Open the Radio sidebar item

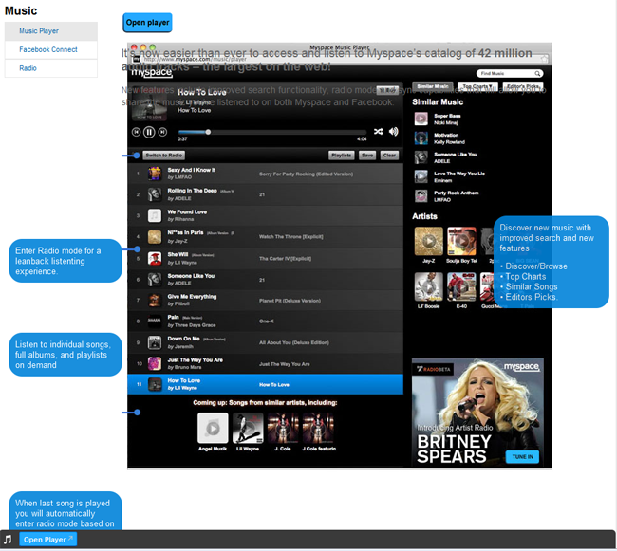coord(50,68)
